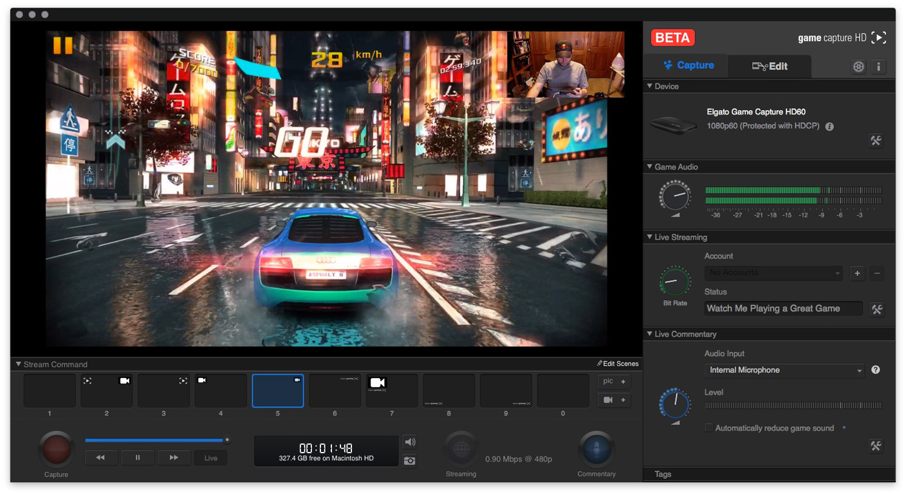Collapse the Stream Command panel
Viewport: 906px width, 495px height.
pyautogui.click(x=19, y=364)
